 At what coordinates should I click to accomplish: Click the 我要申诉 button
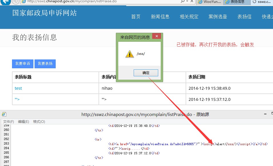click(23, 64)
